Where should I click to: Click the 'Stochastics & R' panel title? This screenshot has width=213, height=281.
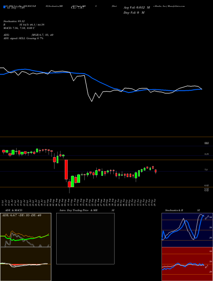click(174, 210)
